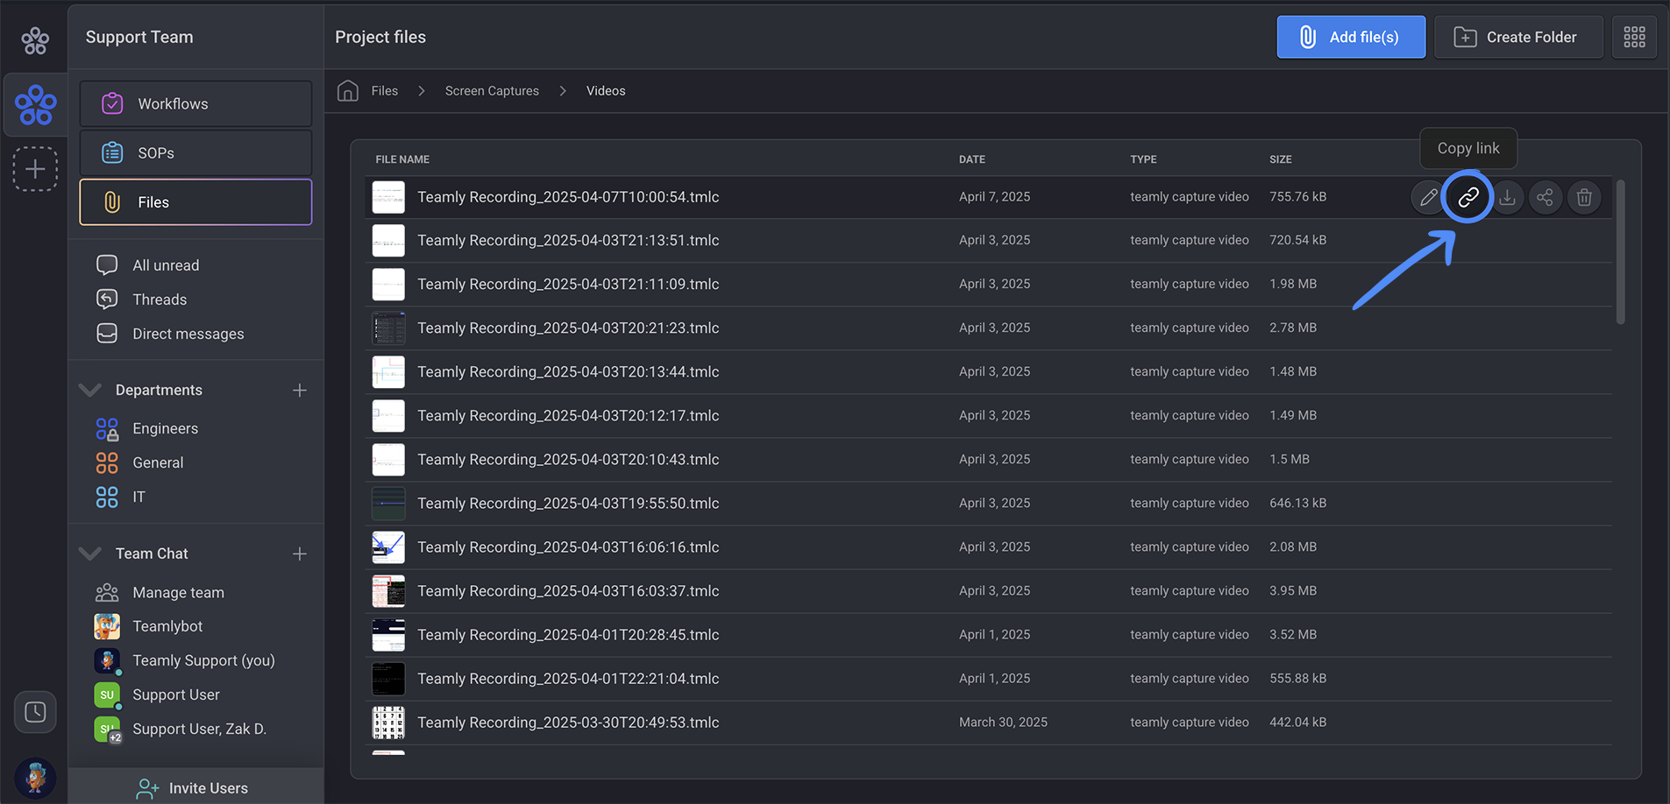This screenshot has width=1670, height=804.
Task: Open thumbnail of the 2025-03-30T20:49:53 recording
Action: [x=388, y=723]
